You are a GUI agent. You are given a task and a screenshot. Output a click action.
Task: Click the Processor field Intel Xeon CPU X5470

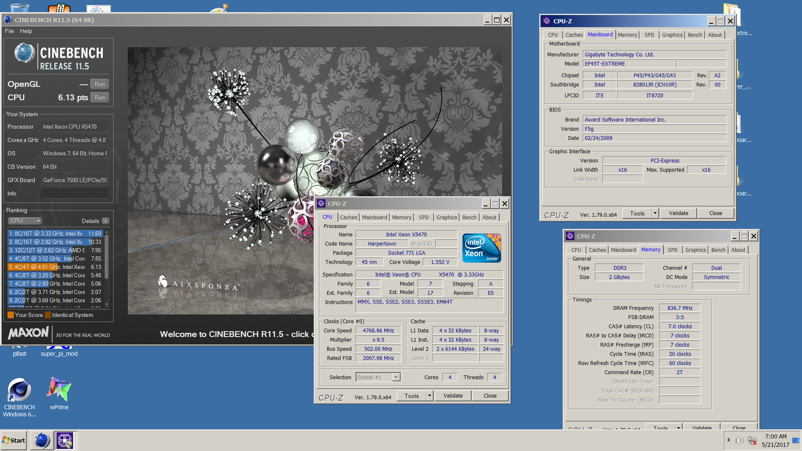tap(75, 127)
